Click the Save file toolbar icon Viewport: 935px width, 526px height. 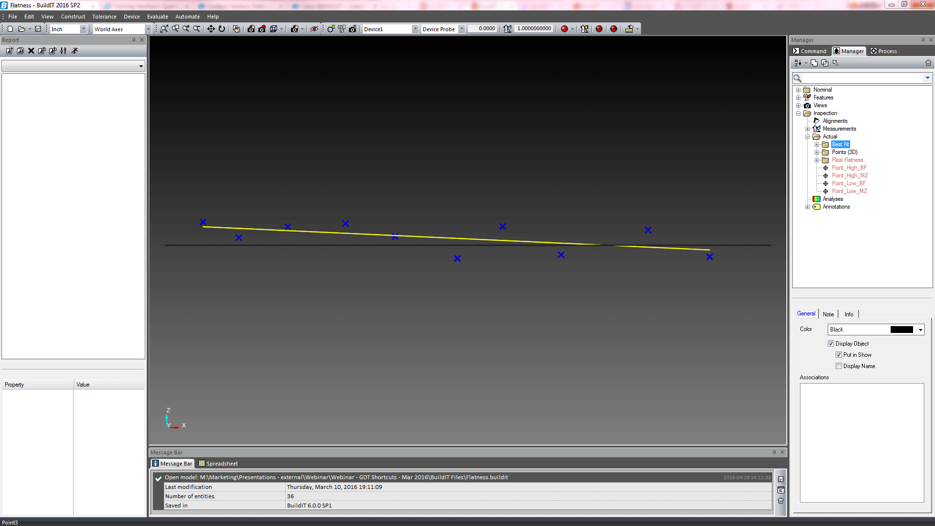point(38,29)
